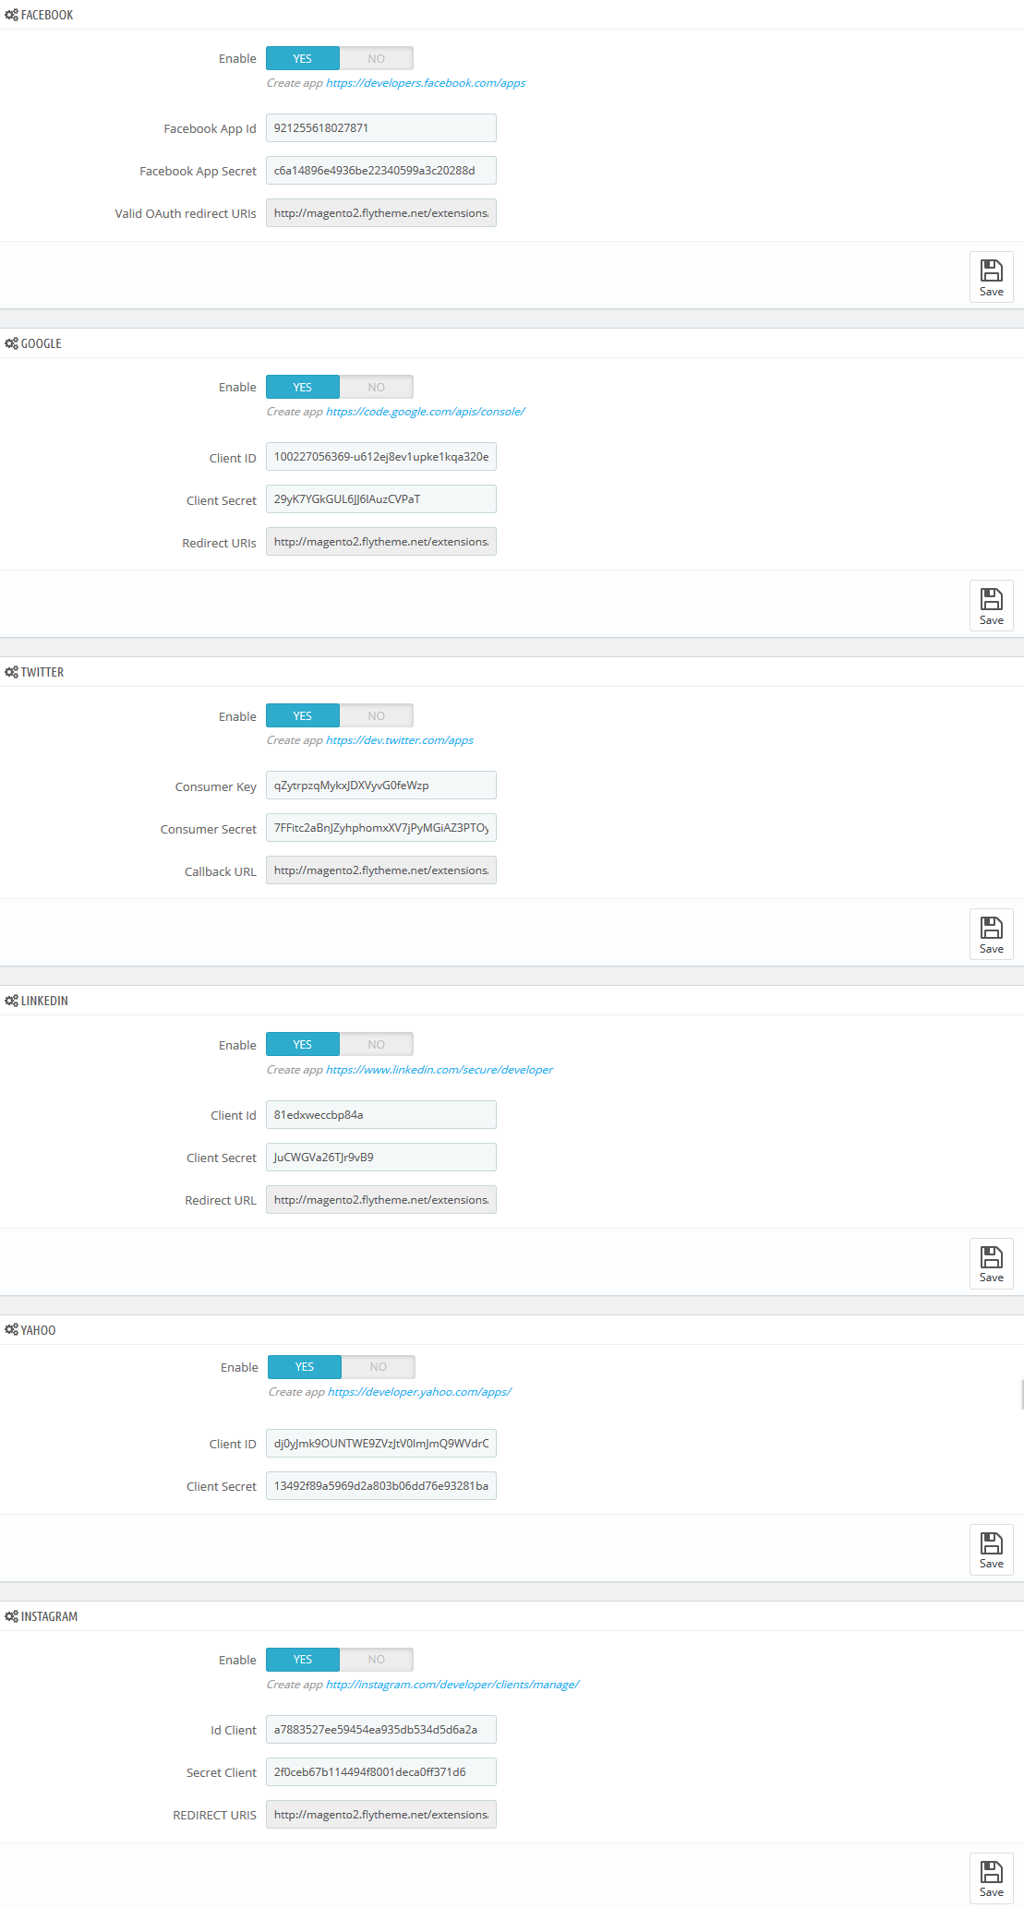The width and height of the screenshot is (1024, 1908).
Task: Click the YAHOO section heading
Action: tap(39, 1330)
